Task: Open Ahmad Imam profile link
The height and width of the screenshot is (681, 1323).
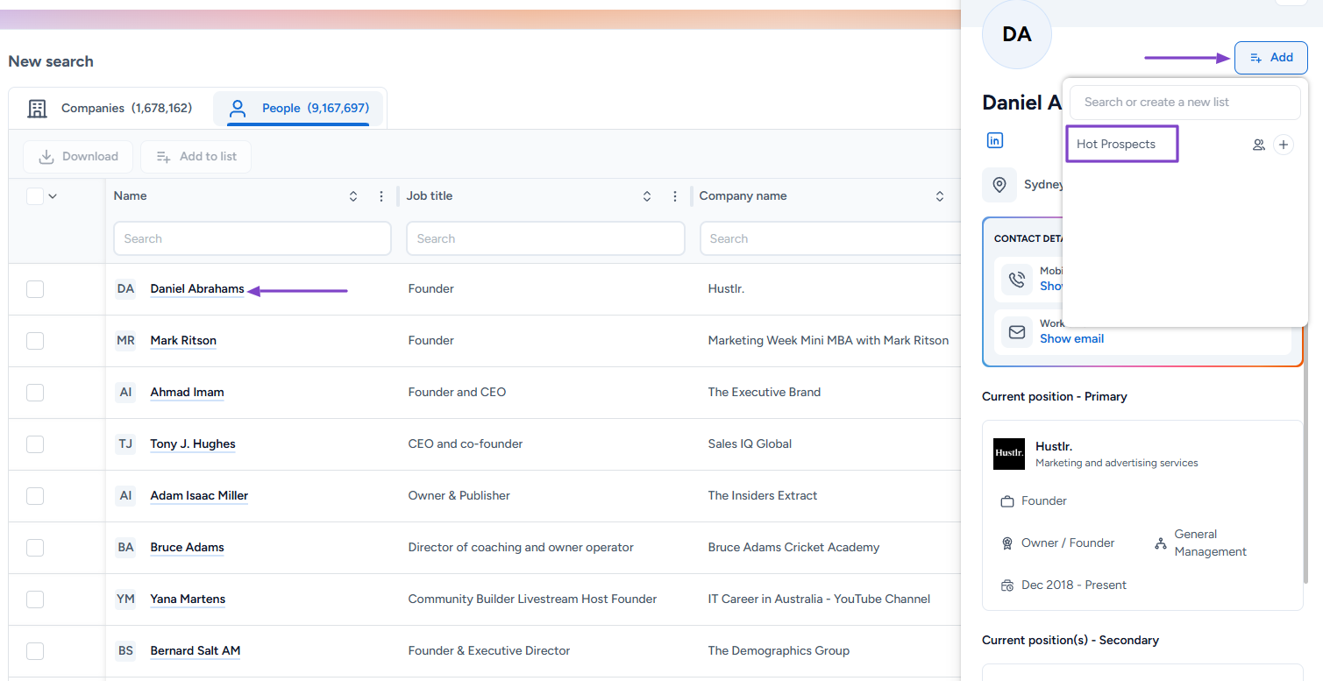Action: pos(187,392)
